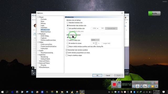168x94 pixels.
Task: Toggle system sound capture speaker icon in recorder
Action: (134, 86)
